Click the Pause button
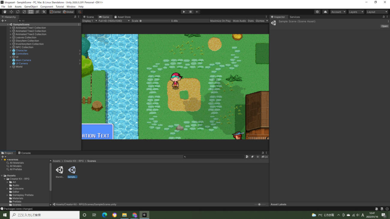Screen dimensions: 390x219 coord(190,12)
